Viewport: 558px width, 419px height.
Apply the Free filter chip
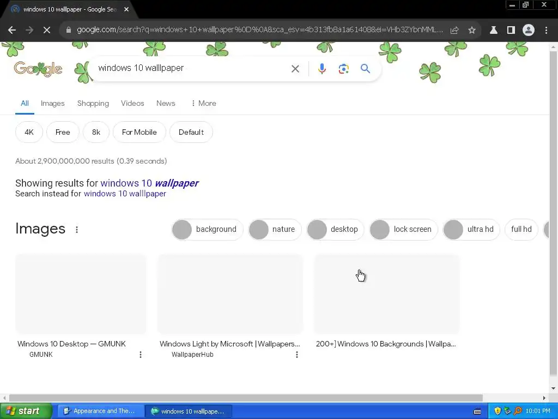[x=63, y=132]
